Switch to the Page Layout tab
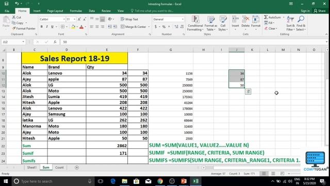This screenshot has height=186, width=330. click(55, 11)
